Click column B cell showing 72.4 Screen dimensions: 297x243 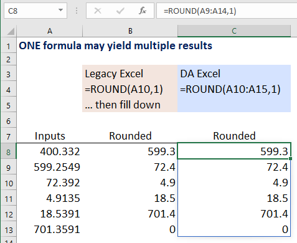[x=130, y=167]
